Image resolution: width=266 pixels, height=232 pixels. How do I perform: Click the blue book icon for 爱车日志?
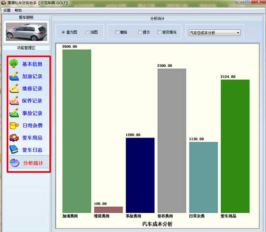click(14, 150)
